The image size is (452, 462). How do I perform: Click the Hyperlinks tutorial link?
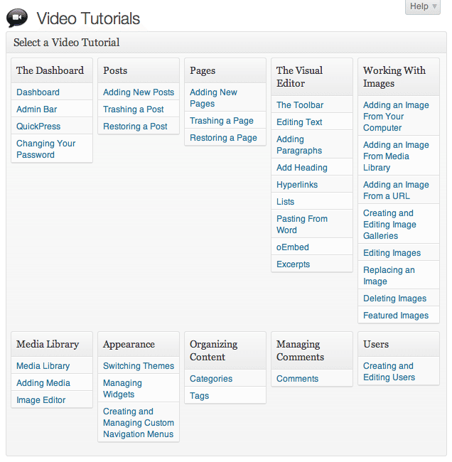click(x=296, y=185)
